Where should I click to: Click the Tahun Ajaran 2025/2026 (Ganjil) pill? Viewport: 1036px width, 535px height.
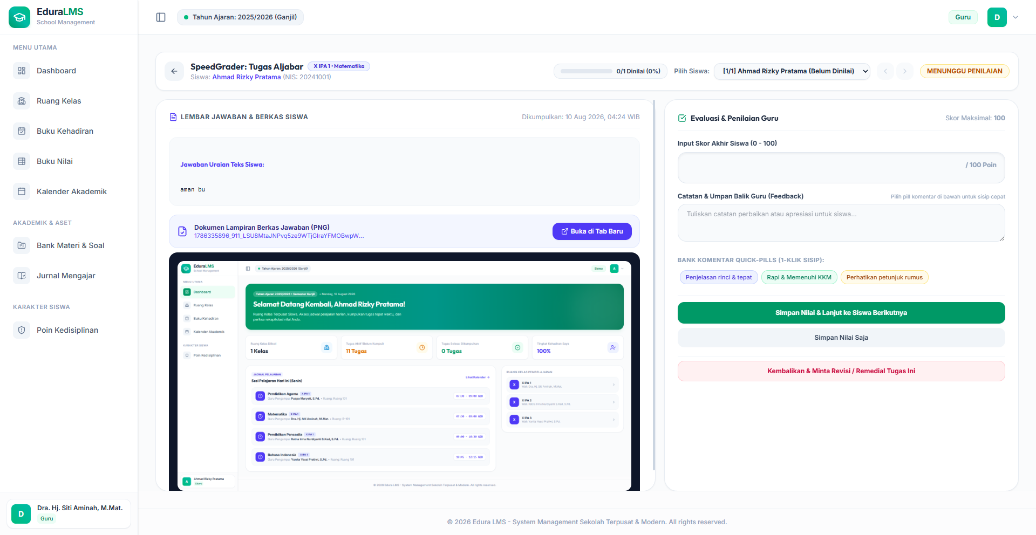click(240, 17)
